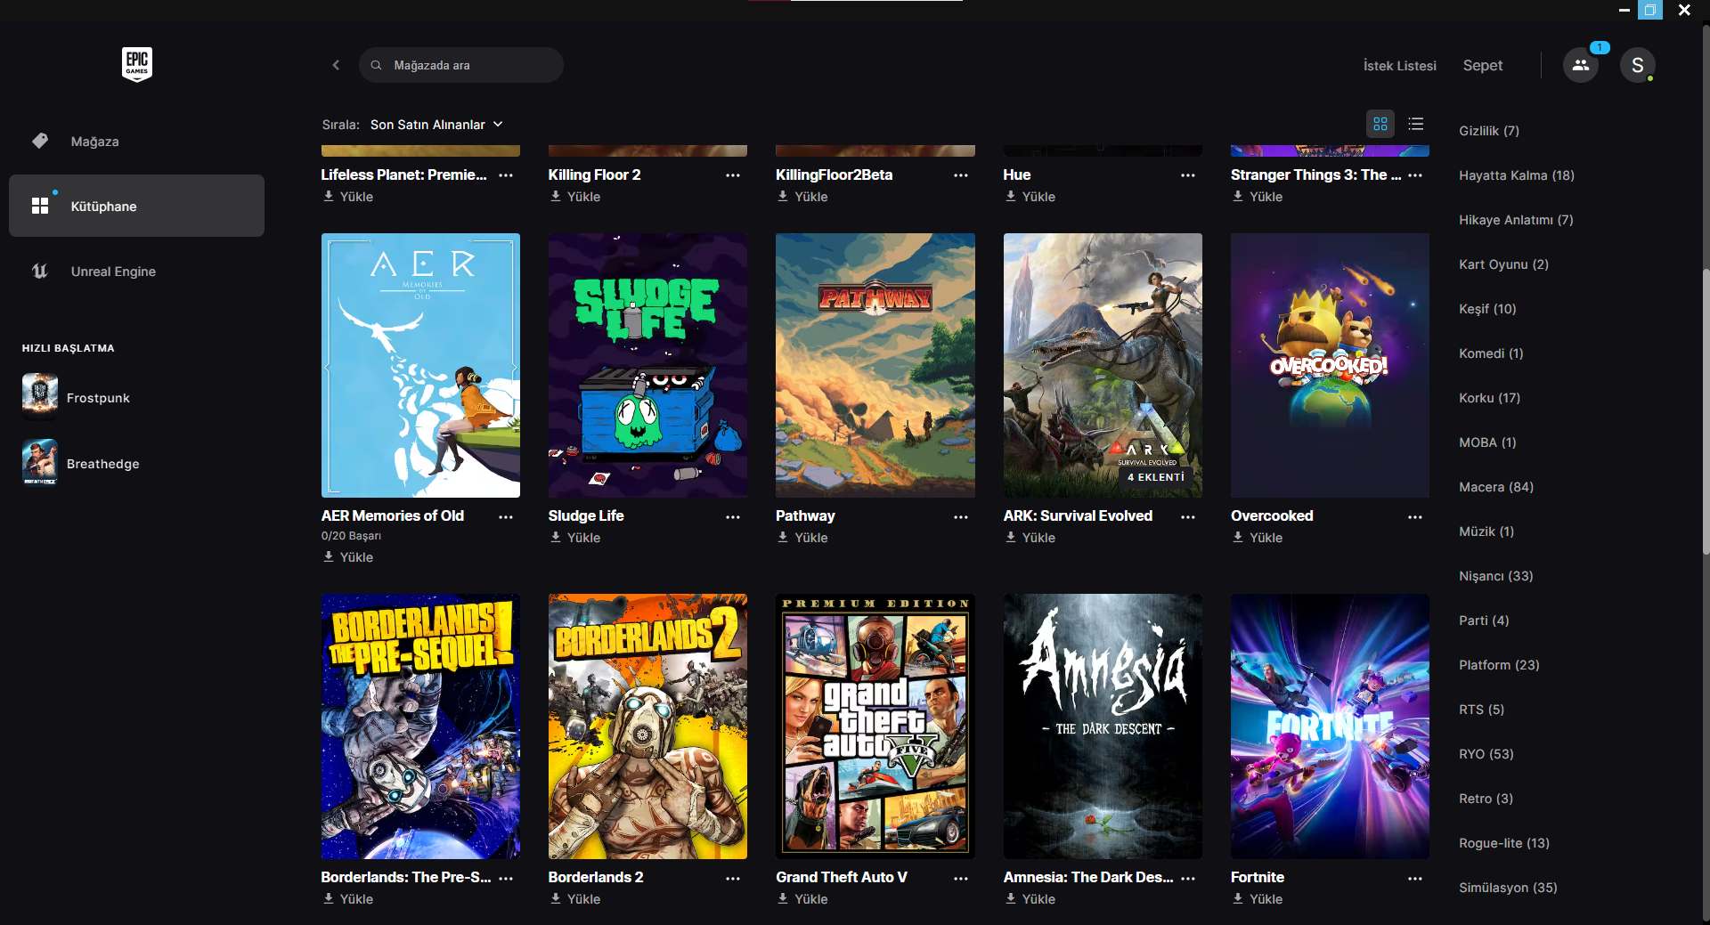Click Yükle under Pathway

802,538
